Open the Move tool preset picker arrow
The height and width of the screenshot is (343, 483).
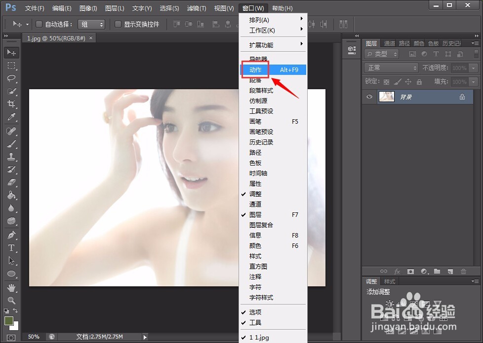pos(27,24)
